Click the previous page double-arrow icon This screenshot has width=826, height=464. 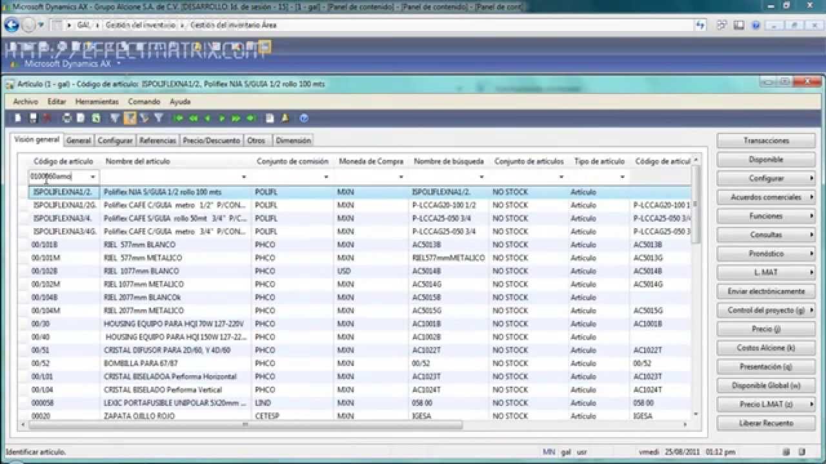193,118
